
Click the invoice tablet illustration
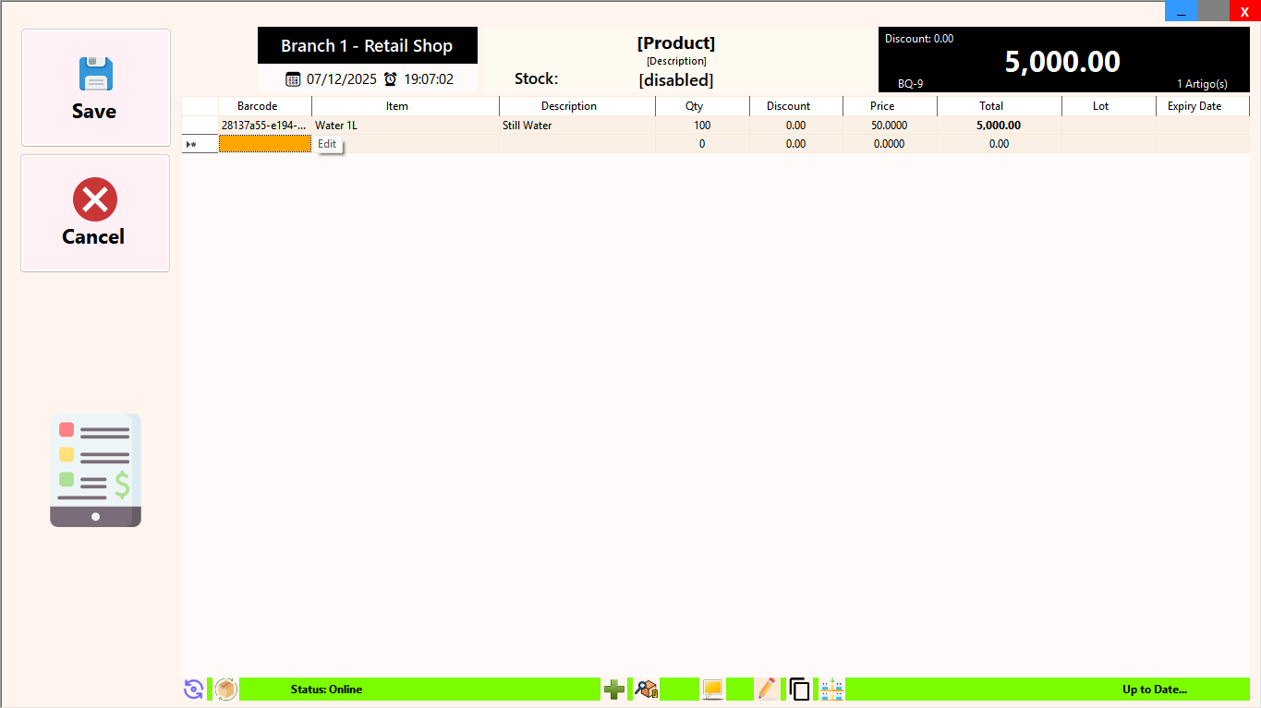pos(95,470)
